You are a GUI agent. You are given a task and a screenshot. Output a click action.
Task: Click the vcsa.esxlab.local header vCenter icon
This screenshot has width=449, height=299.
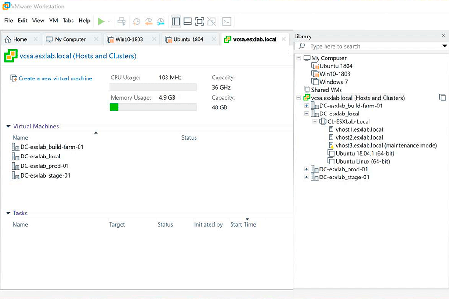11,56
